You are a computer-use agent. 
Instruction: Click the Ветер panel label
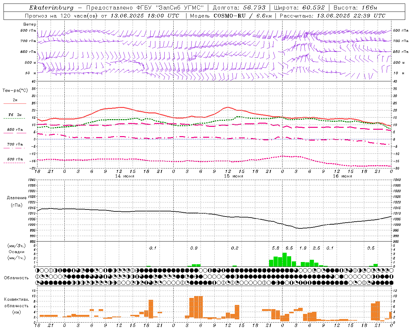(x=30, y=24)
